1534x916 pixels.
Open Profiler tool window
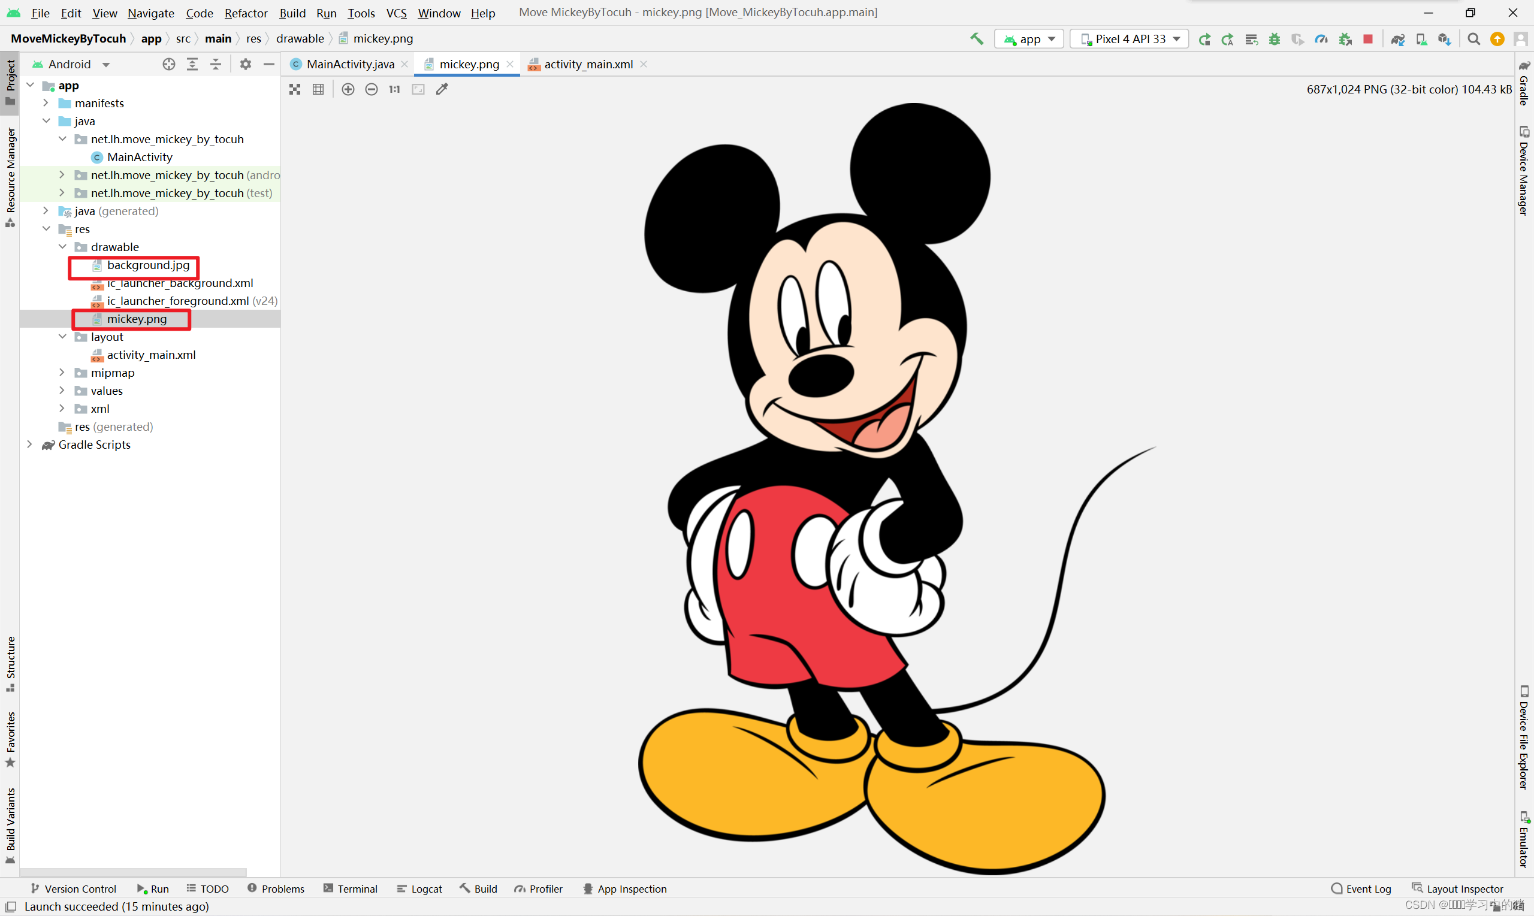(x=539, y=889)
